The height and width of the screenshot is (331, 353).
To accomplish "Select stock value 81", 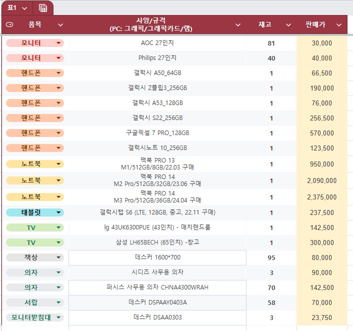I will tap(271, 43).
